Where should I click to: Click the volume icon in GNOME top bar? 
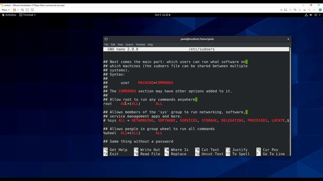pos(311,15)
